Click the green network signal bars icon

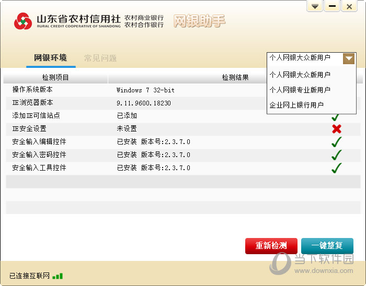point(58,276)
